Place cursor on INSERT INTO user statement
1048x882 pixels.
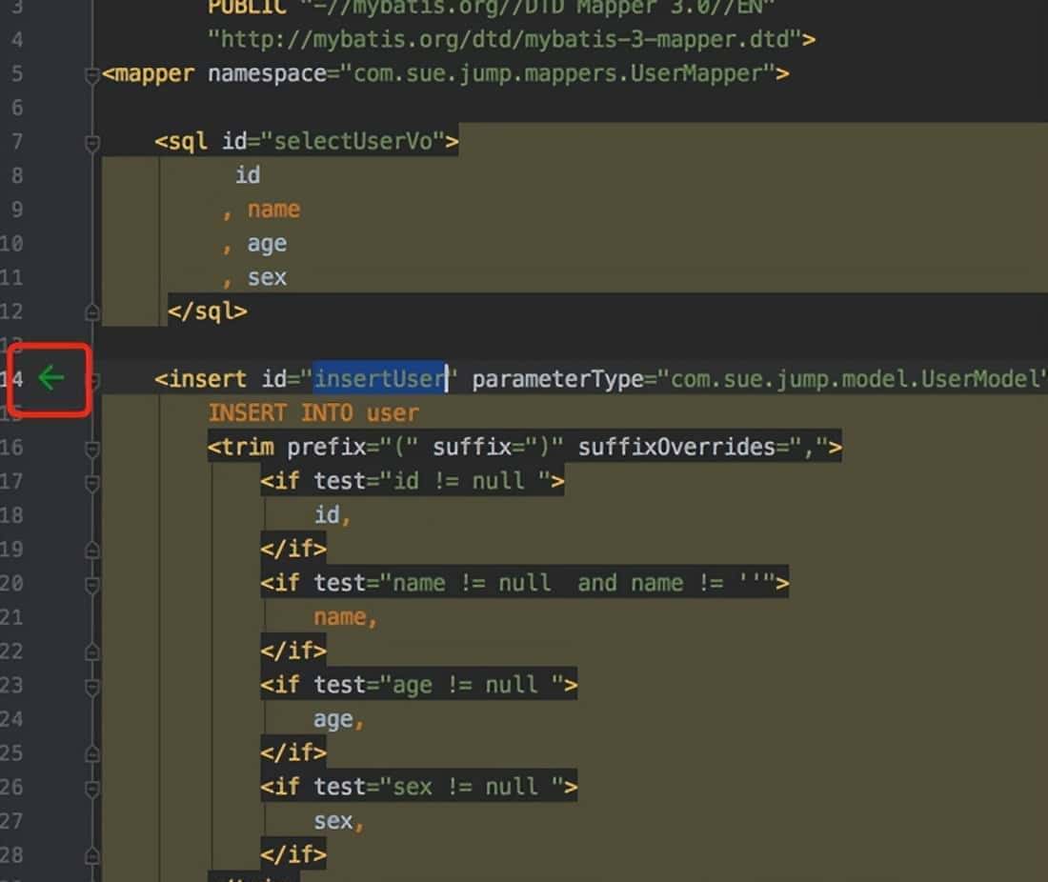[x=313, y=413]
